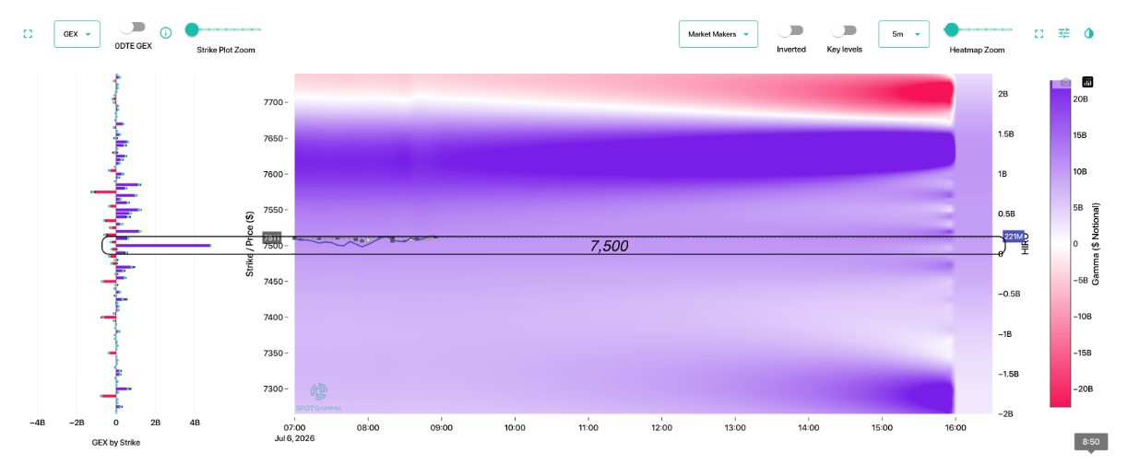1128x475 pixels.
Task: Open the 5m interval dropdown
Action: point(903,34)
